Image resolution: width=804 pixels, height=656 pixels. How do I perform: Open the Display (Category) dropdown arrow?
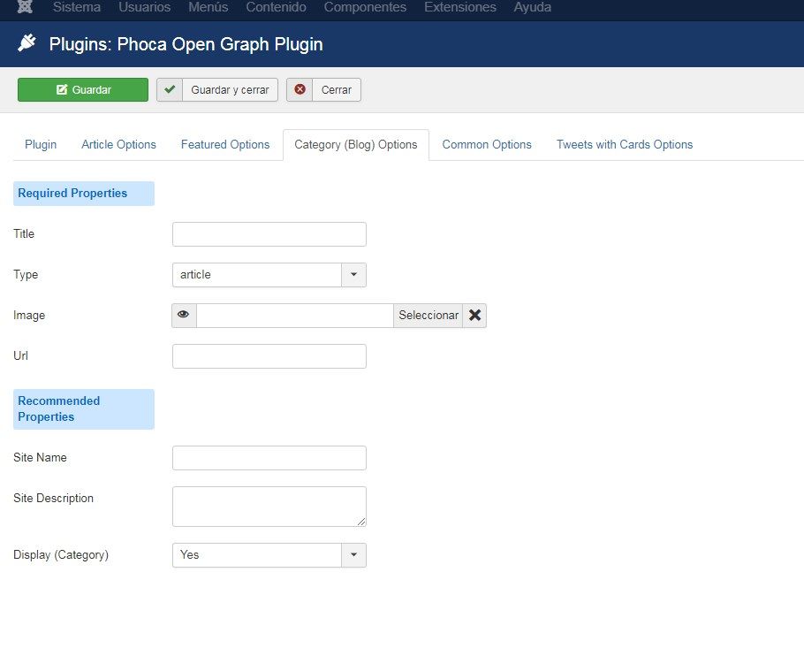353,555
